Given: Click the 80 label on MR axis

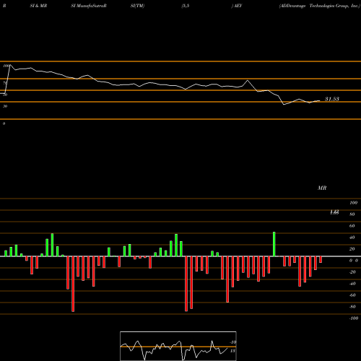Looking at the screenshot, I should (352, 214).
